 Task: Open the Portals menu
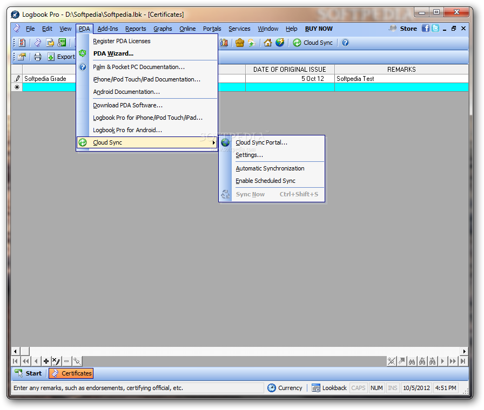[212, 29]
